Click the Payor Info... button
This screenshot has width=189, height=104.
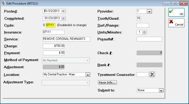[x=107, y=83]
